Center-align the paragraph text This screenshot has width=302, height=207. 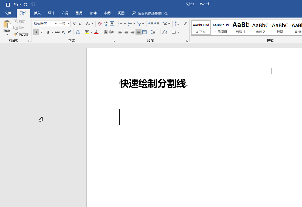coord(126,32)
